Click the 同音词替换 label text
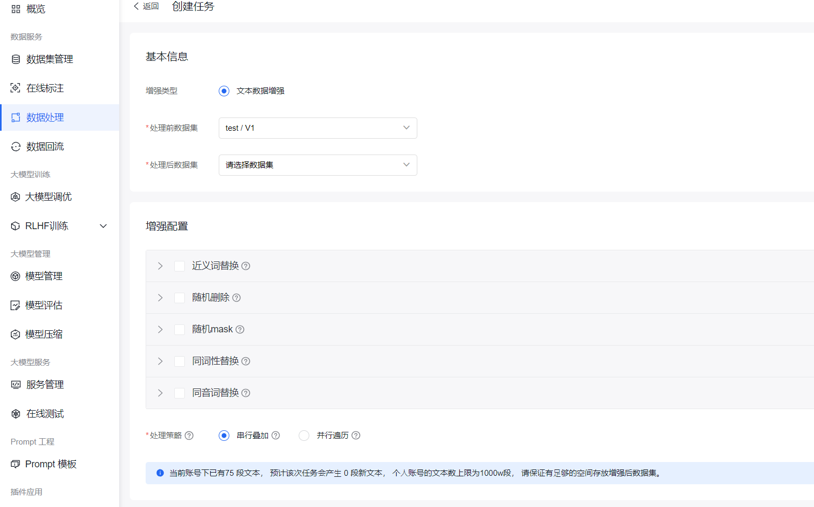This screenshot has width=814, height=507. pos(216,393)
